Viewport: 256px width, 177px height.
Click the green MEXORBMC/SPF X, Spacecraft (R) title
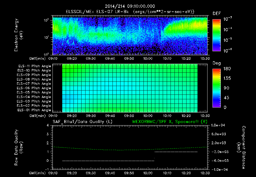170,122
